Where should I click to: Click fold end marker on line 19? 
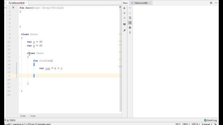point(18,76)
